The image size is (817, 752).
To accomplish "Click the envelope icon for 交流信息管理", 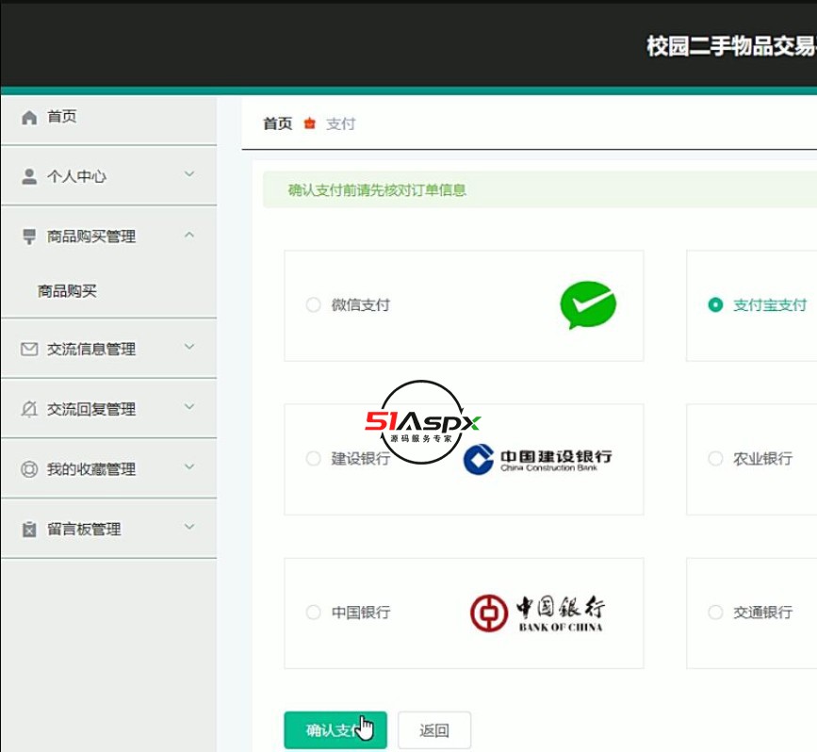I will click(x=29, y=349).
